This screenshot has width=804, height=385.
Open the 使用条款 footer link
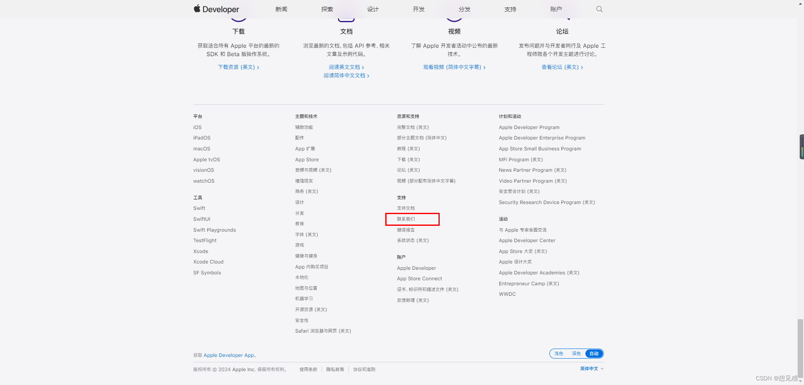point(308,369)
